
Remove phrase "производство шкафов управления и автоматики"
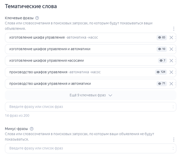pos(171,84)
